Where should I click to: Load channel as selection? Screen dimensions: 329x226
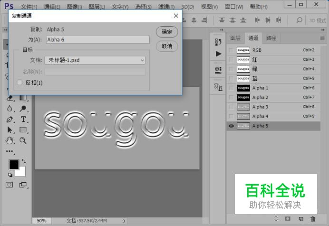point(276,219)
